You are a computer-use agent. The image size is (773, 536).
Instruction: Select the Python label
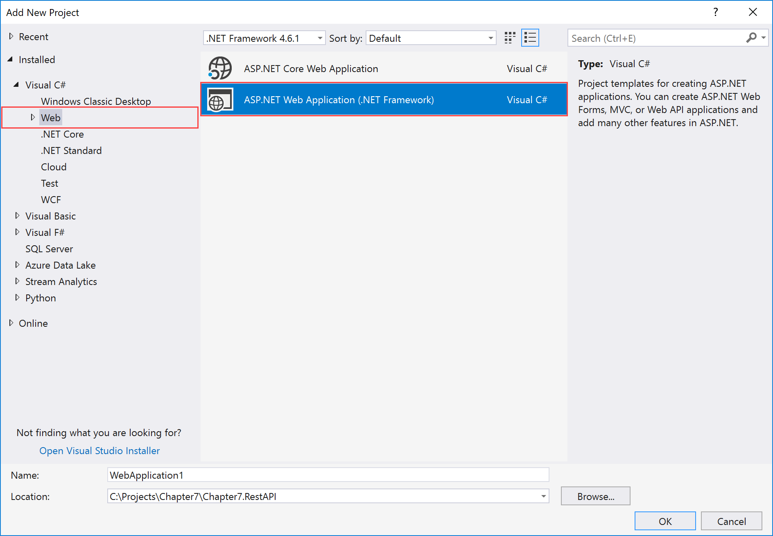(41, 298)
